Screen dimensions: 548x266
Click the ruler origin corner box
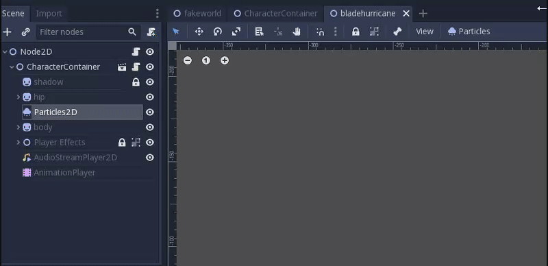pyautogui.click(x=173, y=46)
